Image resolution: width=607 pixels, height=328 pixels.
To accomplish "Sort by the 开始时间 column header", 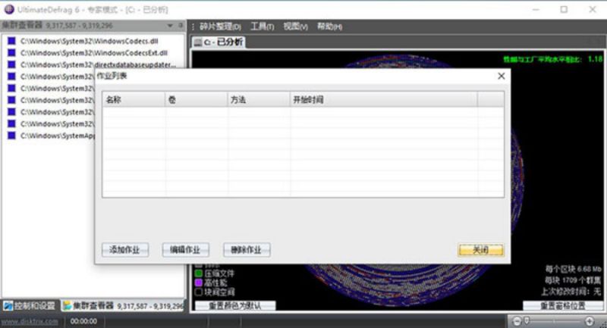I will 384,100.
